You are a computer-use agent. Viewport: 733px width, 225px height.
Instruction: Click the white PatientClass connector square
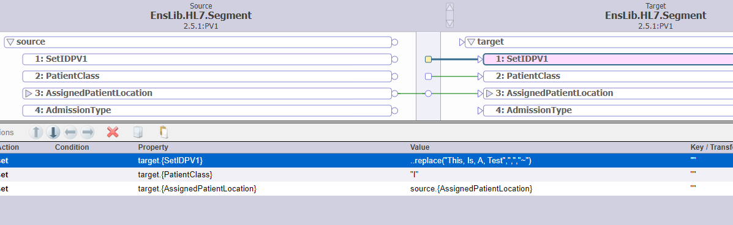[x=428, y=76]
